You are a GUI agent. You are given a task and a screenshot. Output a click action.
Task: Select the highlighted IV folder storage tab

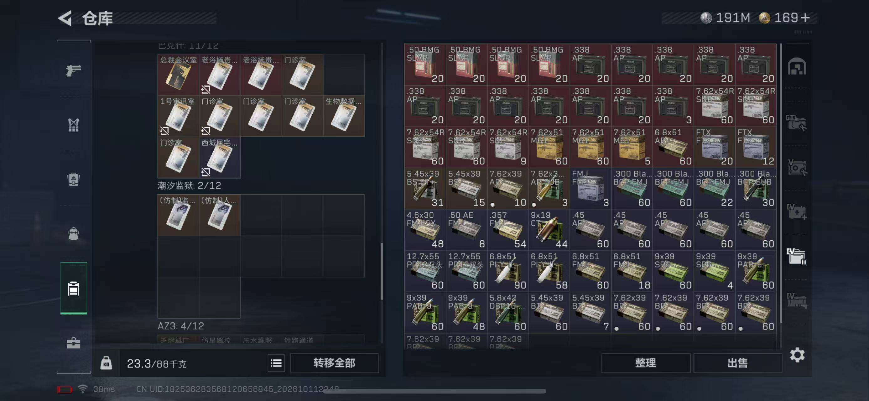click(x=796, y=256)
